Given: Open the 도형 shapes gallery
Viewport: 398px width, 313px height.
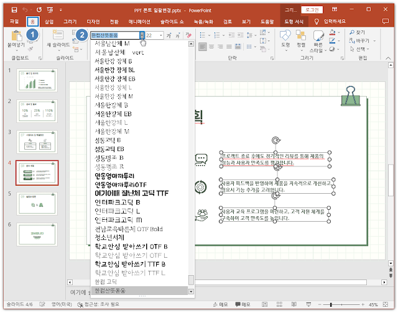Looking at the screenshot, I should click(285, 40).
